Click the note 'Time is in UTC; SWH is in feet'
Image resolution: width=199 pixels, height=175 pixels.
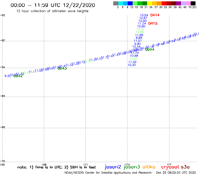pyautogui.click(x=56, y=167)
